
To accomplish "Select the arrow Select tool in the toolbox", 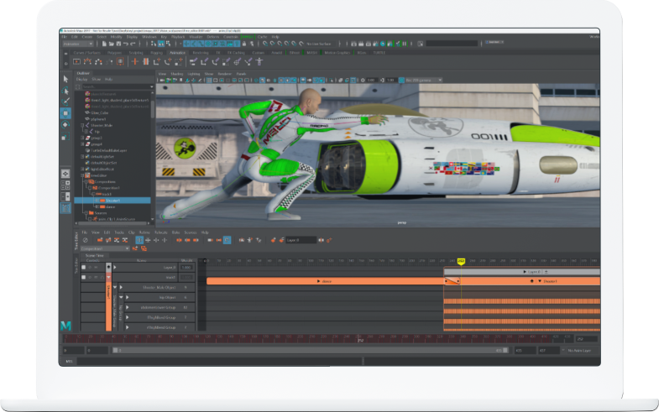I will [66, 79].
